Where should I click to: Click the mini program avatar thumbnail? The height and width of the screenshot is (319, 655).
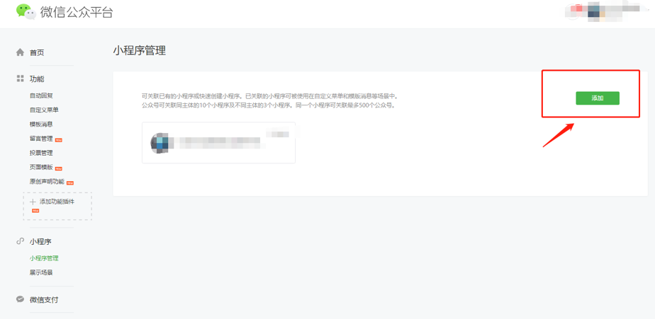[159, 143]
